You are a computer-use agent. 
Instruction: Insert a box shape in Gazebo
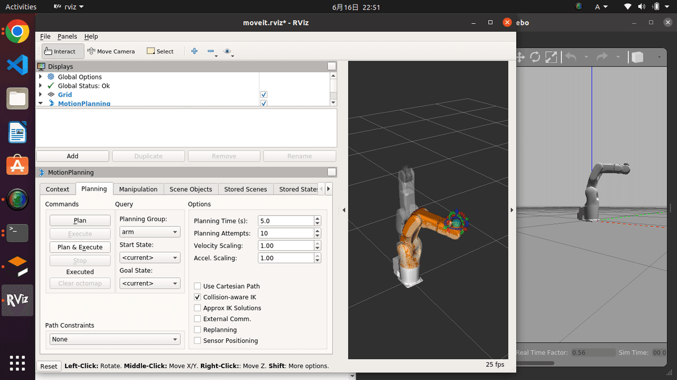(637, 57)
